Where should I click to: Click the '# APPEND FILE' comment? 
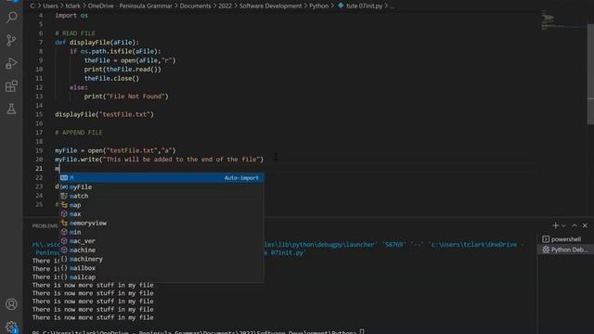(78, 133)
